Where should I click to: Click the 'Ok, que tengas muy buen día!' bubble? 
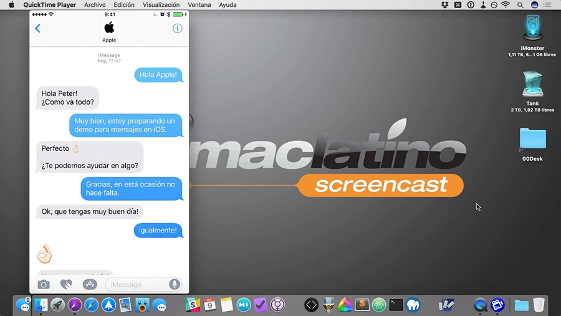pos(90,211)
